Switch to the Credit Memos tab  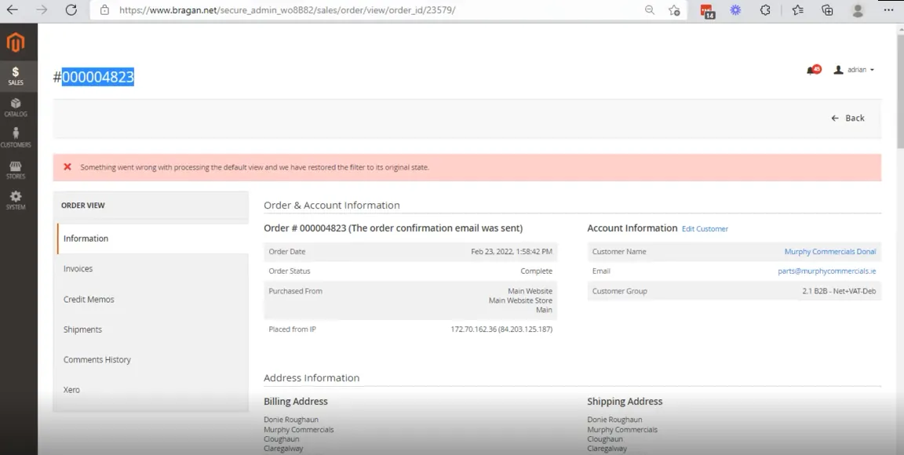[x=153, y=300]
